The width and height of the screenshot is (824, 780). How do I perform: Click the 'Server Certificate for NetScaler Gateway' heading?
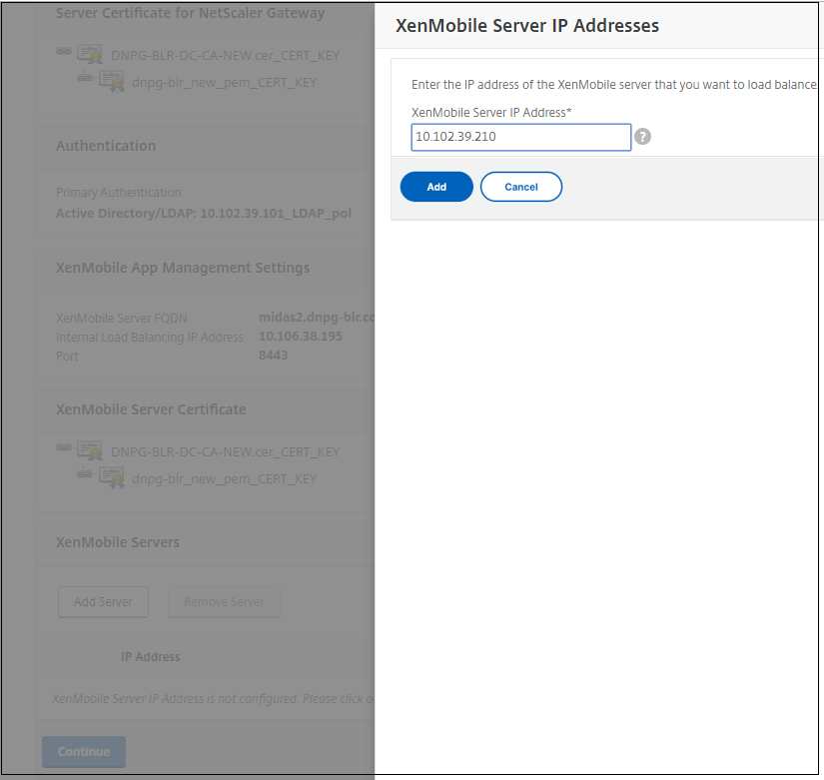pyautogui.click(x=190, y=13)
